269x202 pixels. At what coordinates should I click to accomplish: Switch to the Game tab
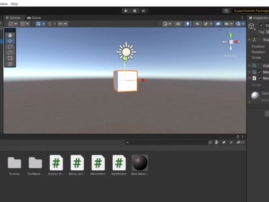coord(34,18)
